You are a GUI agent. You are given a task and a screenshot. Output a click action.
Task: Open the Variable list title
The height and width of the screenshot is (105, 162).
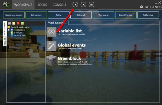70,31
